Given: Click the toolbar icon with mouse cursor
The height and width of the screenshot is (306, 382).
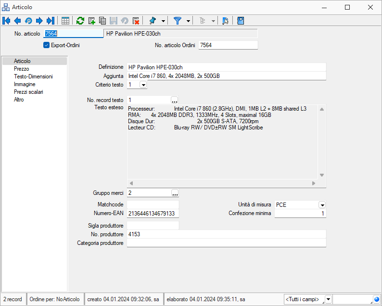Looking at the screenshot, I should tap(225, 21).
